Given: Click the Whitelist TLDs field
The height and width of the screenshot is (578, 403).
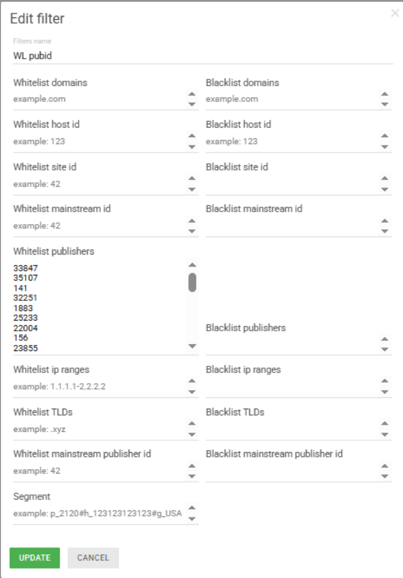Looking at the screenshot, I should coord(99,430).
